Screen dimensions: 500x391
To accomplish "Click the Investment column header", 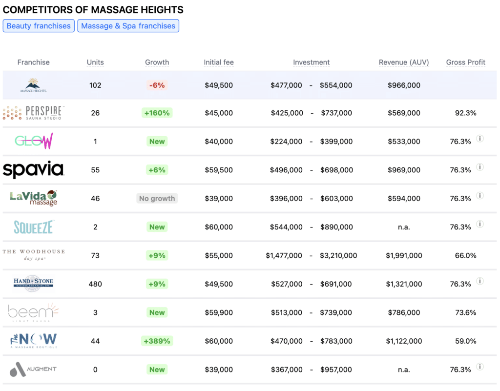I will pyautogui.click(x=311, y=62).
